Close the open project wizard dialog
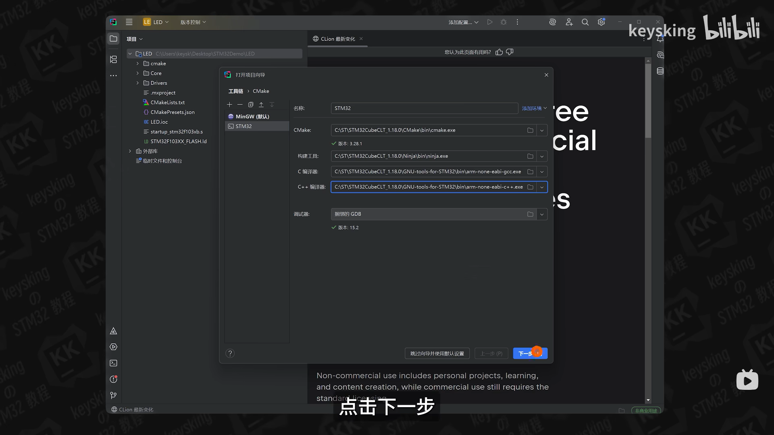 [546, 75]
